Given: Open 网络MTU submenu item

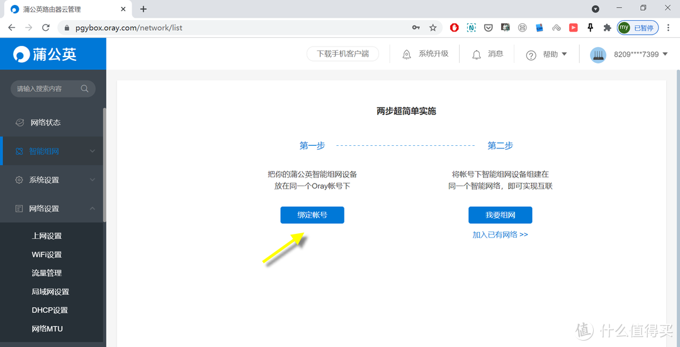Looking at the screenshot, I should (47, 329).
